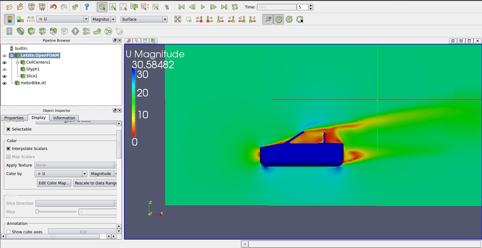Toggle center of rotation visibility icon

[x=279, y=19]
